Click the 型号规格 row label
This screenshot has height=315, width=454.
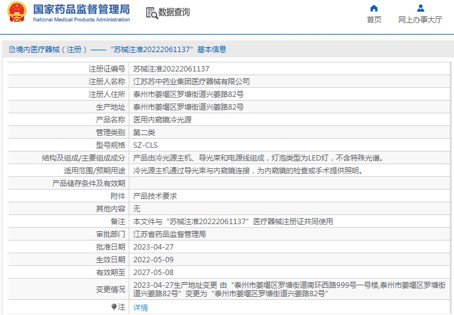[110, 145]
